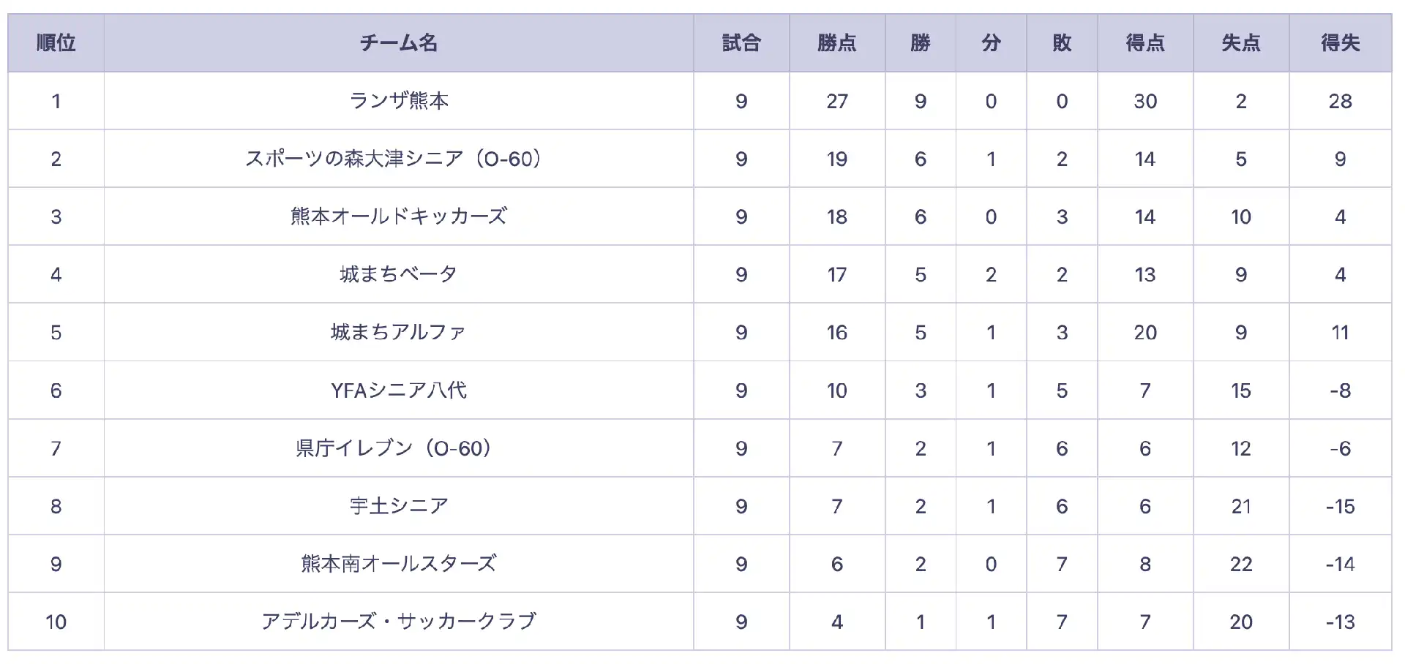Screen dimensions: 1405x664
Task: Click the 試合 column header
Action: 741,43
